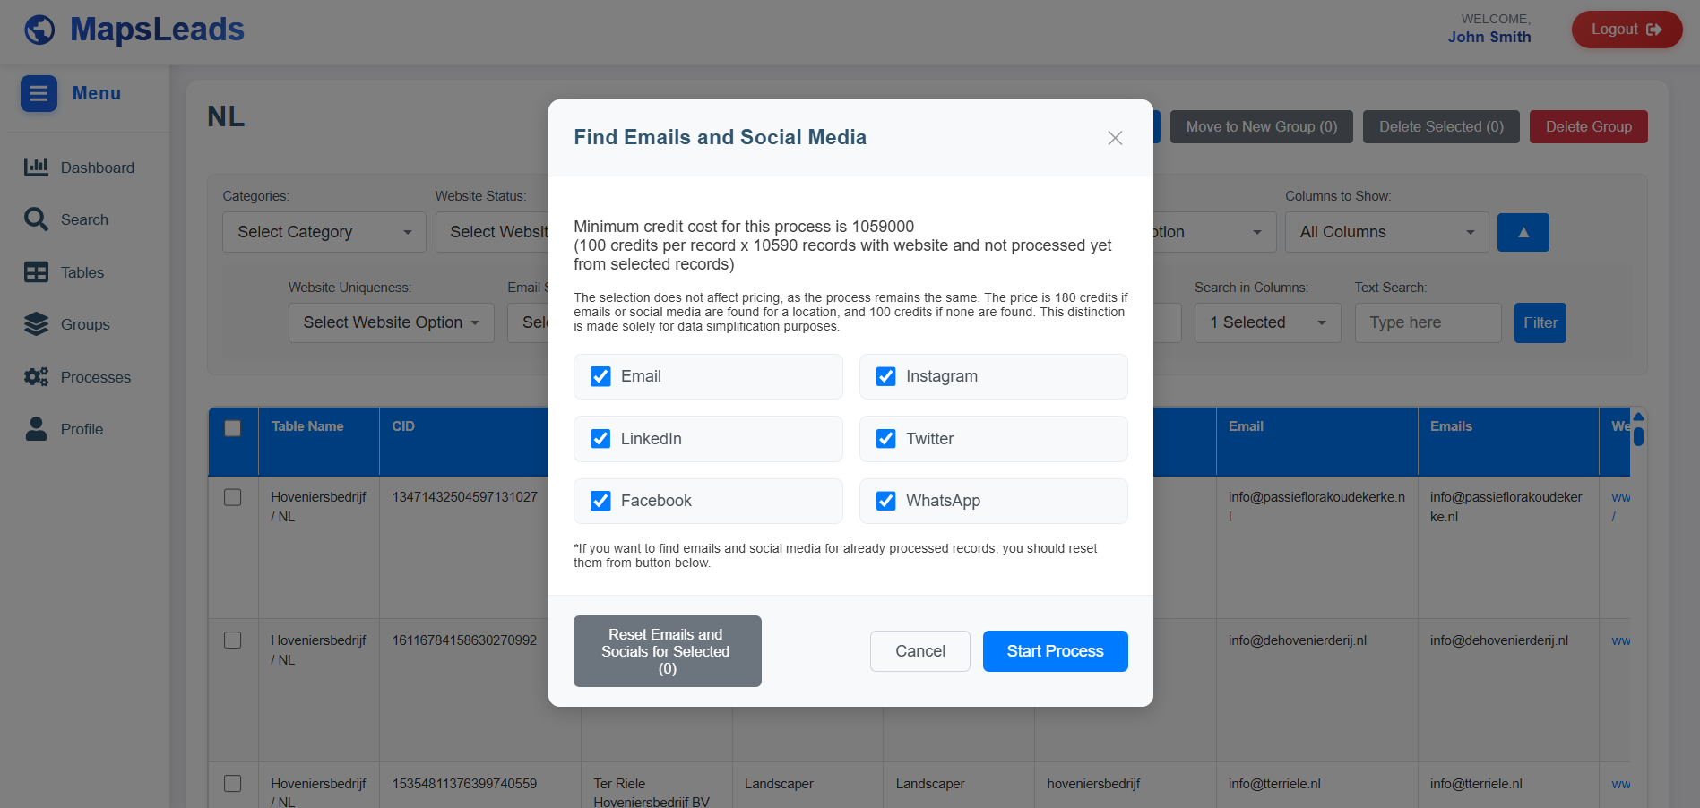Disable the WhatsApp checkbox

[885, 501]
